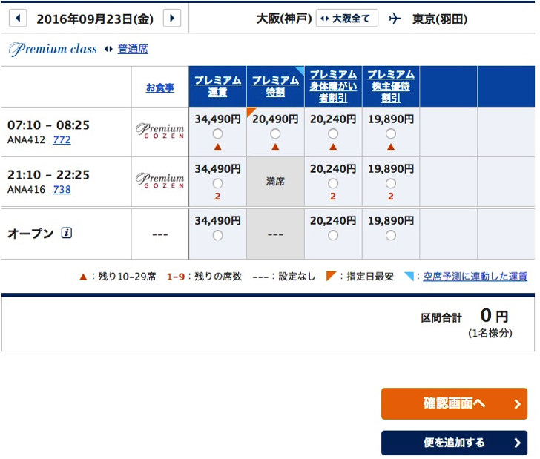Open aircraft type 772 link
The width and height of the screenshot is (540, 459).
click(x=62, y=140)
